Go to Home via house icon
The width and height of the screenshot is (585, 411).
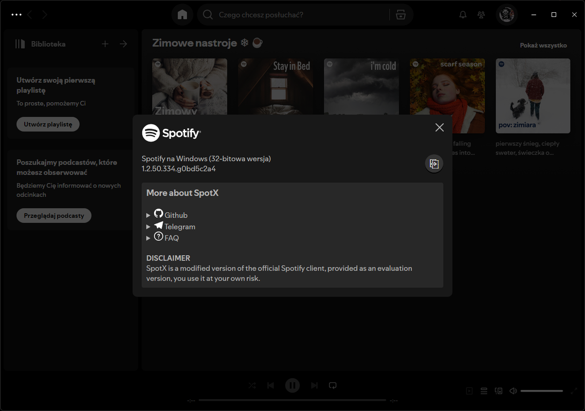coord(182,14)
